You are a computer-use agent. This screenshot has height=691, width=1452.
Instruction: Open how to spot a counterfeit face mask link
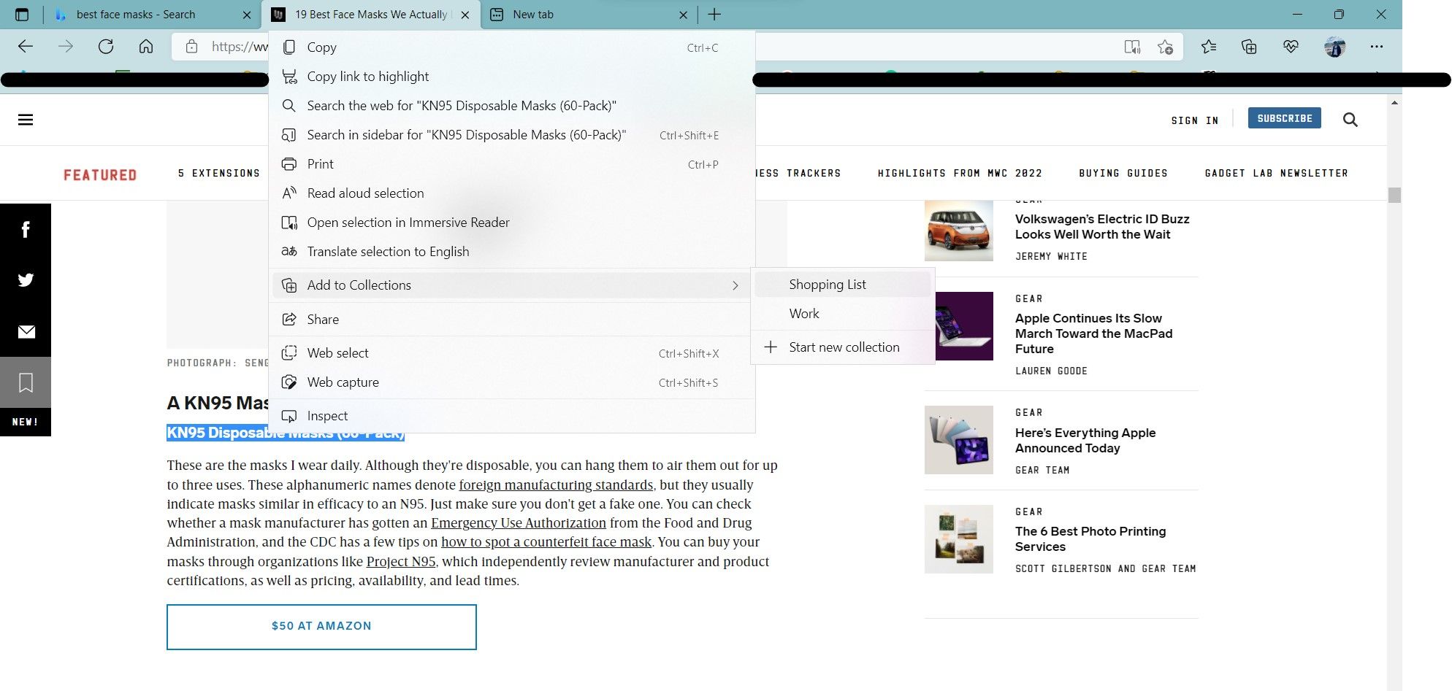coord(546,542)
